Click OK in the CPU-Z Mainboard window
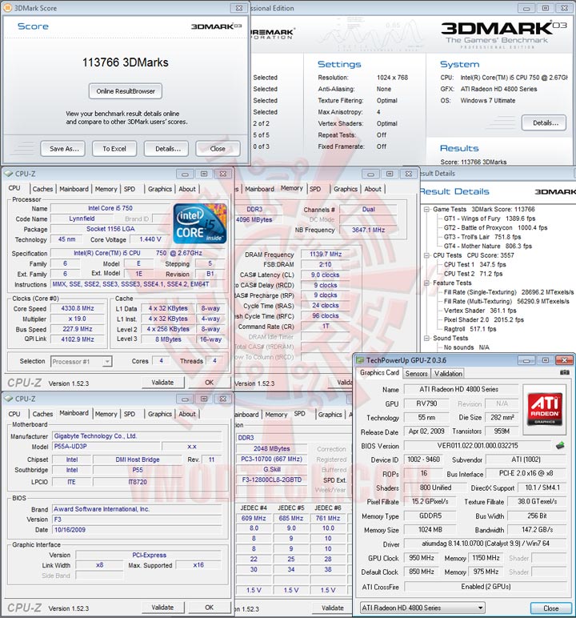This screenshot has width=576, height=618. tap(210, 608)
